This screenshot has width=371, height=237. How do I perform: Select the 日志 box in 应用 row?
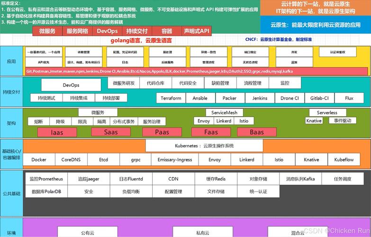(x=125, y=62)
